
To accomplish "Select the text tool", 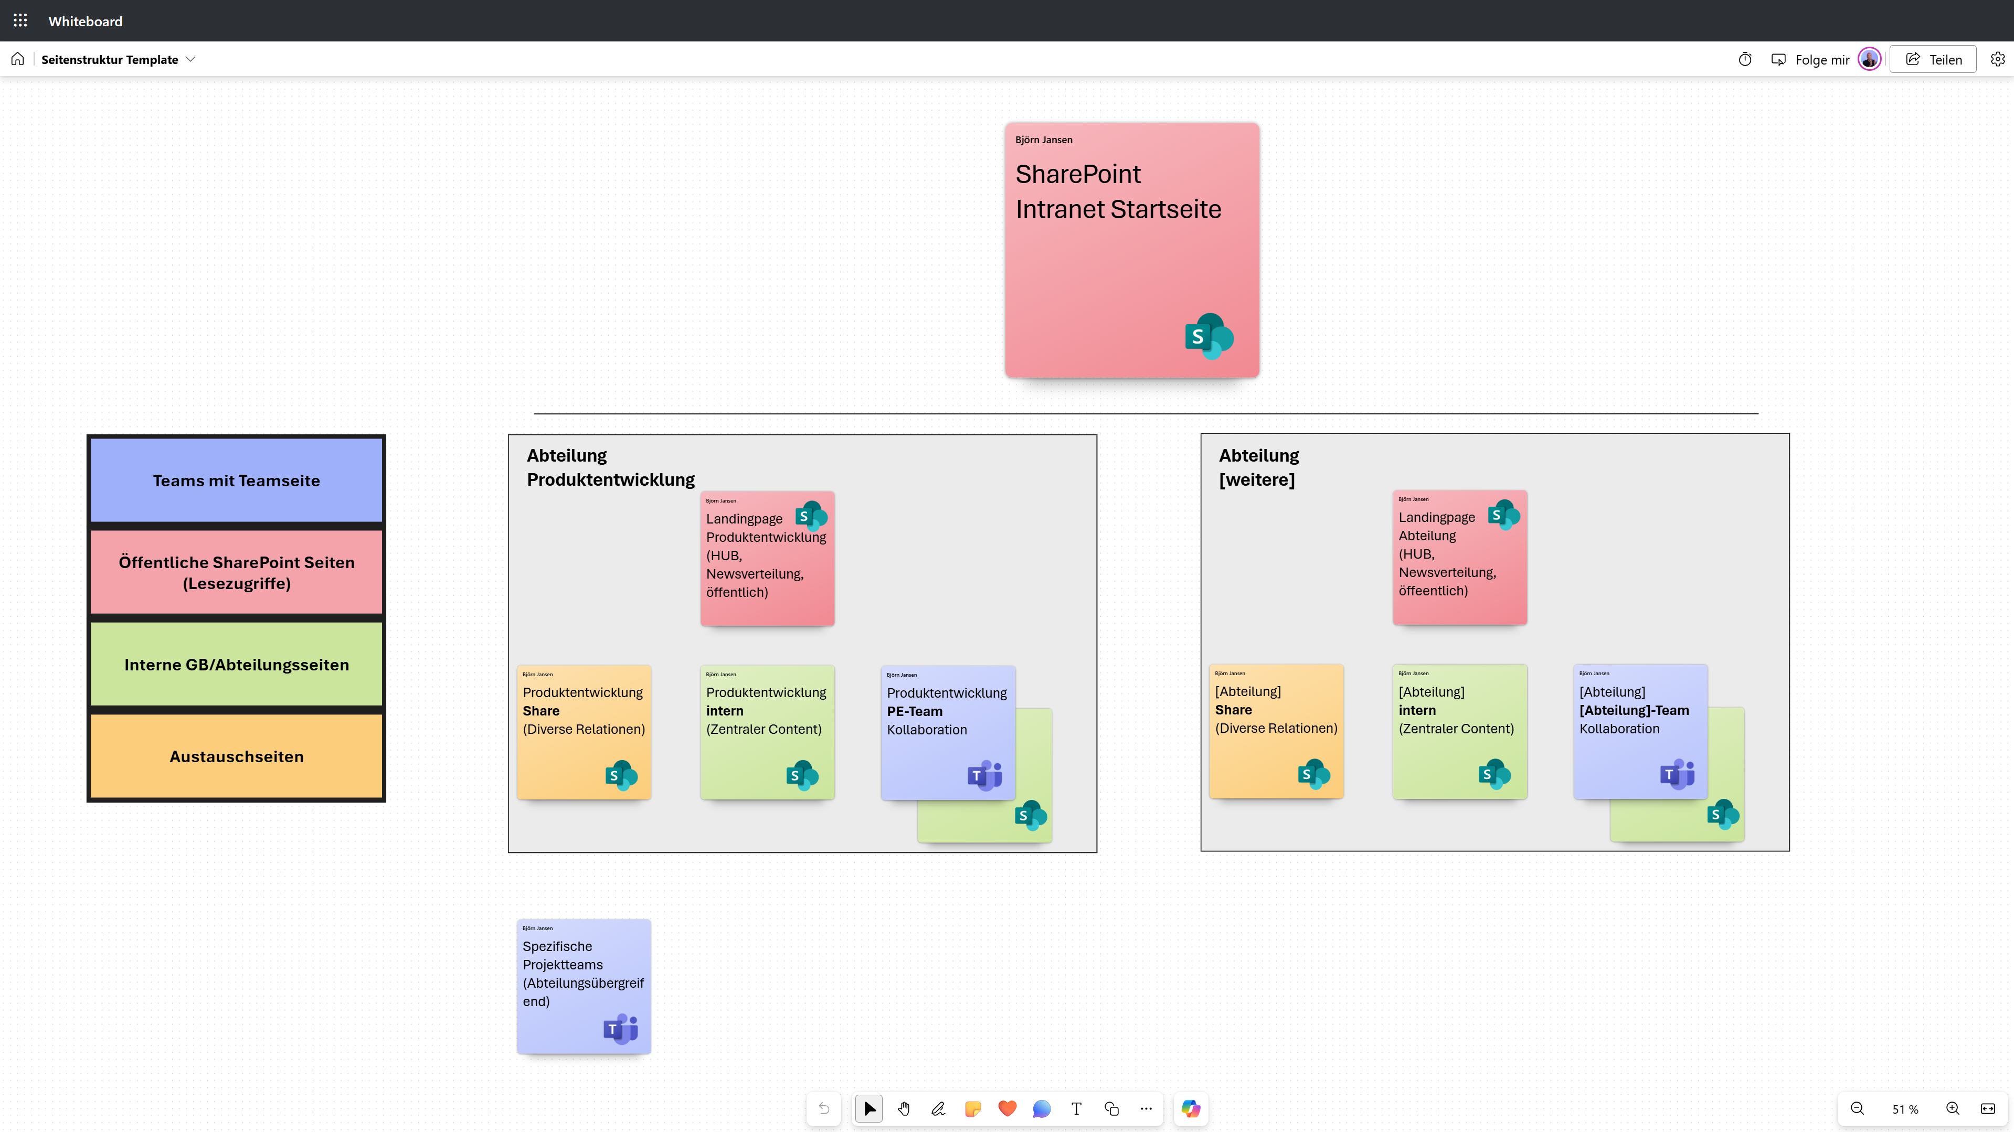I will tap(1076, 1108).
